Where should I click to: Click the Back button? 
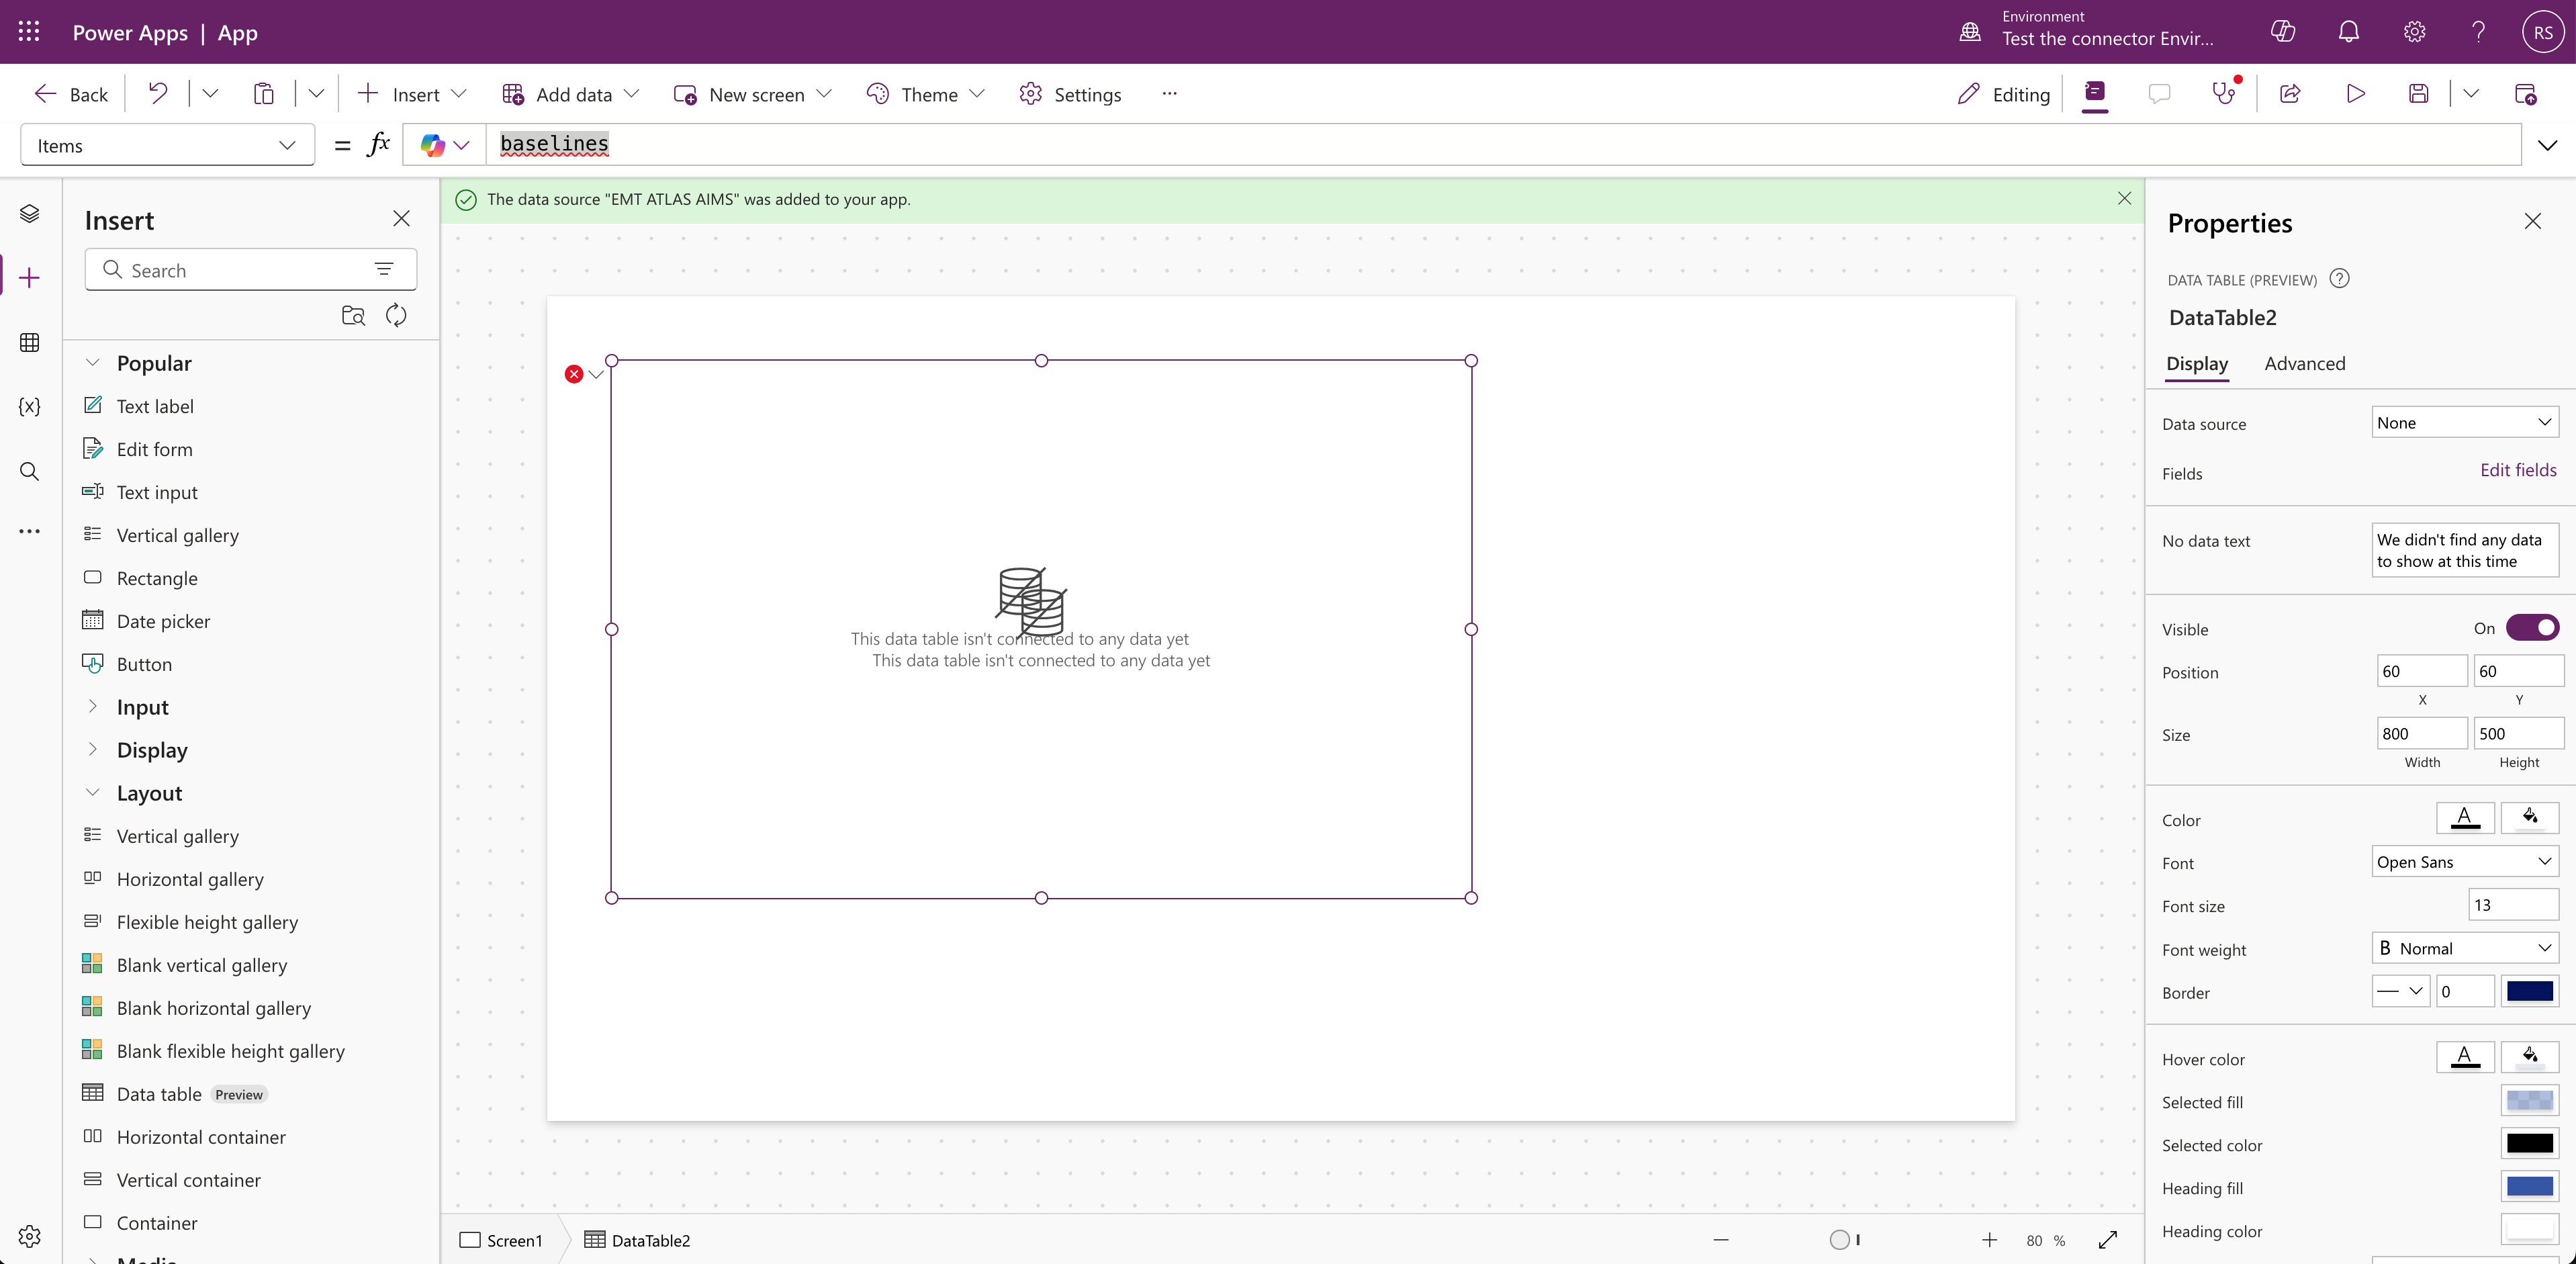(71, 94)
